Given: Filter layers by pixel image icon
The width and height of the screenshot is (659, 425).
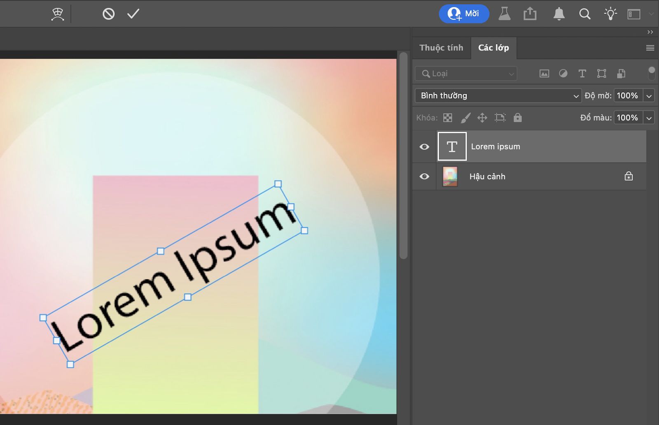Looking at the screenshot, I should [x=544, y=74].
